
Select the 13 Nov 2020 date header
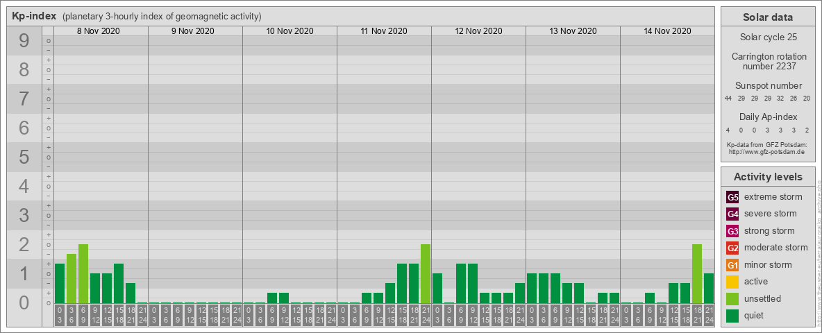tap(573, 31)
